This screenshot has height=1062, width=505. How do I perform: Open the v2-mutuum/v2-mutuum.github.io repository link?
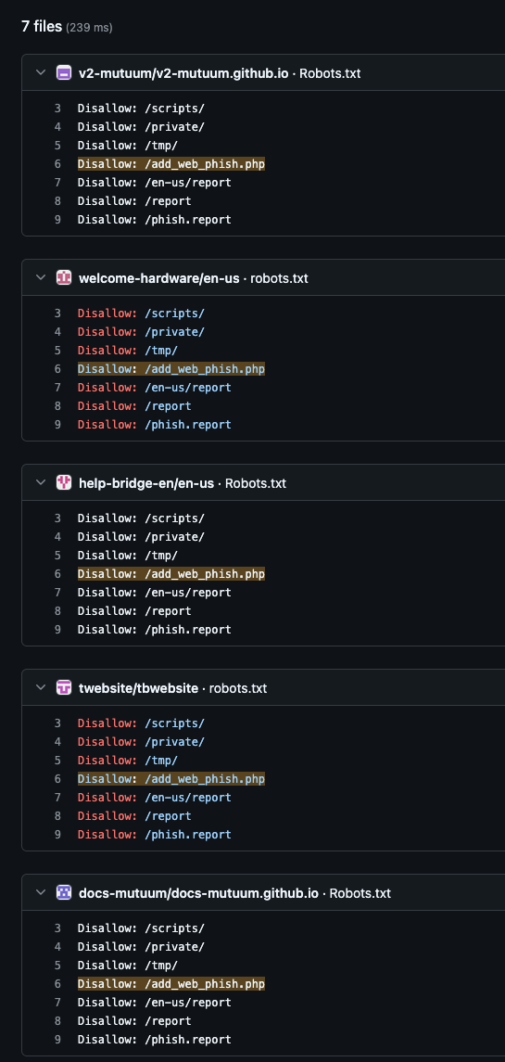tap(184, 73)
